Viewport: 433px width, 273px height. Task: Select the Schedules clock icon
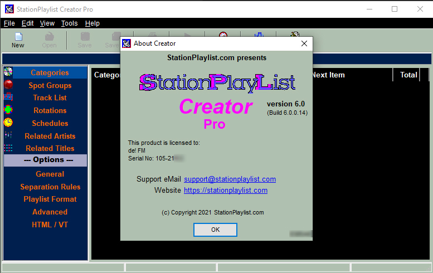(8, 122)
